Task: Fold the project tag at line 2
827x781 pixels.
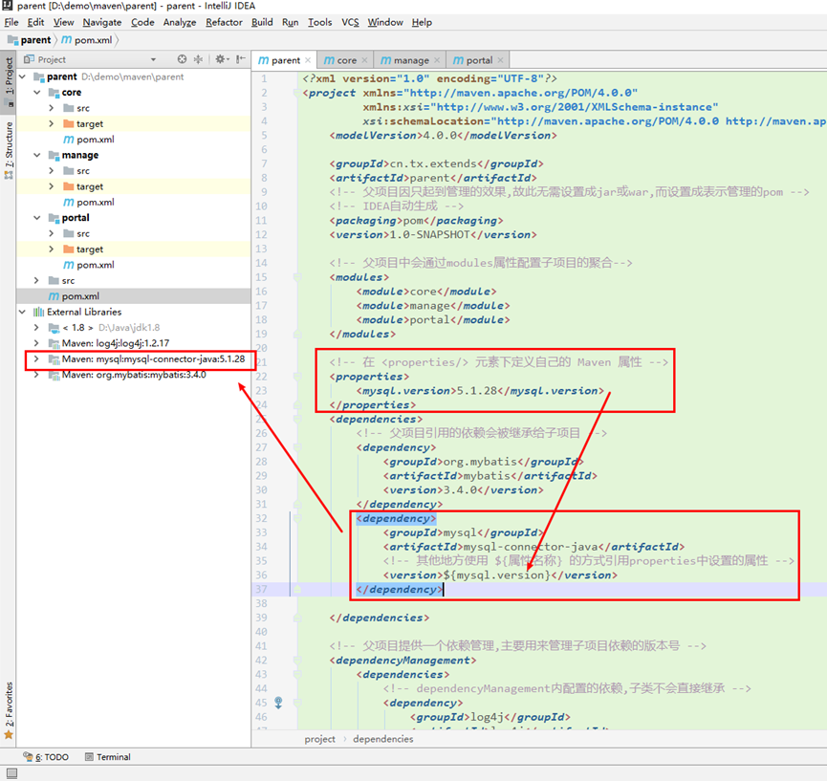Action: click(x=297, y=93)
